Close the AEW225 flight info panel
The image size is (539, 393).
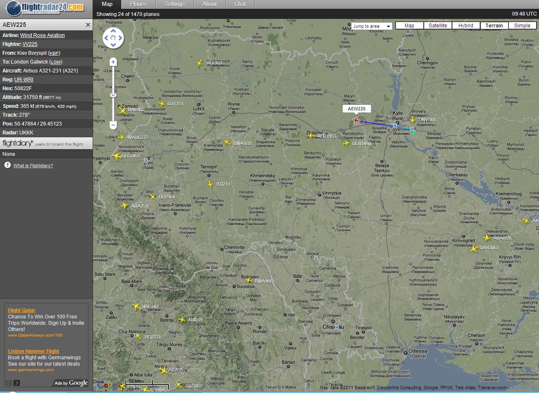(x=88, y=25)
